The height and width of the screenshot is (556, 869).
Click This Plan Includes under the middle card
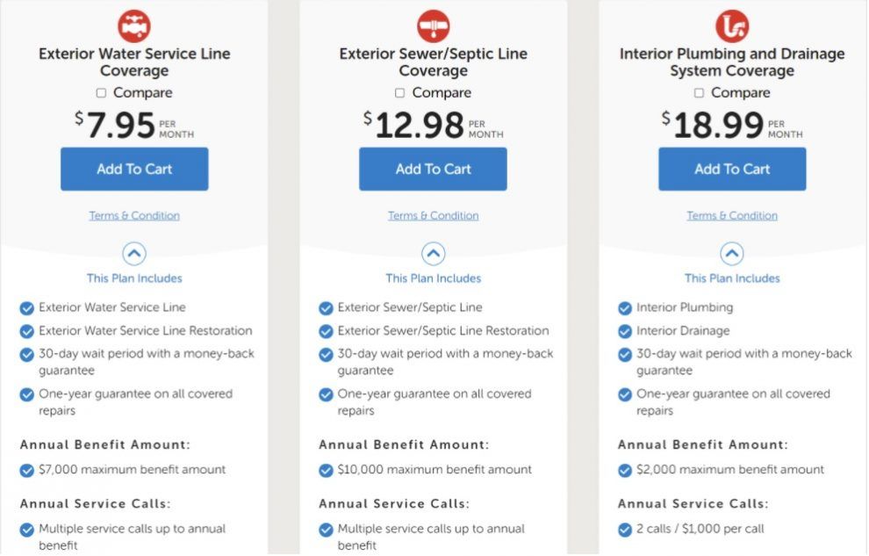pos(433,278)
